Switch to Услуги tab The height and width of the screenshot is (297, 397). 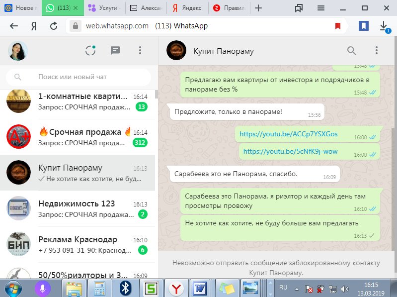[104, 8]
